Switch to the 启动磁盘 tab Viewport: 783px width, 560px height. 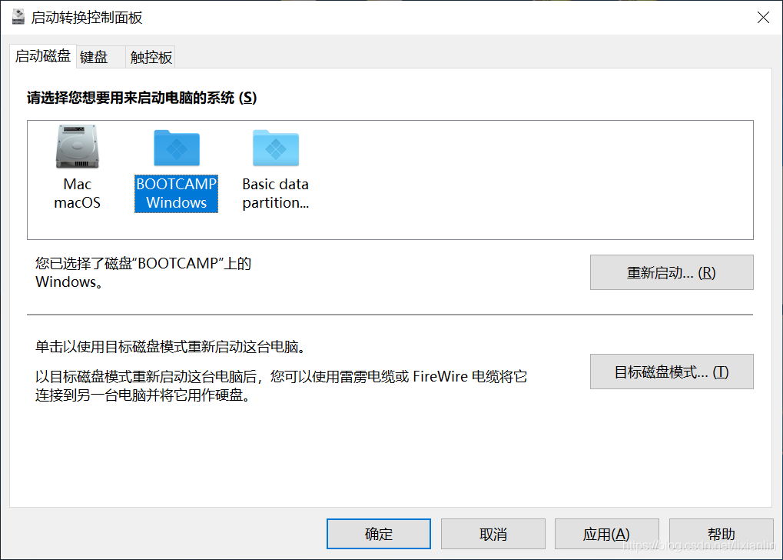pyautogui.click(x=43, y=56)
